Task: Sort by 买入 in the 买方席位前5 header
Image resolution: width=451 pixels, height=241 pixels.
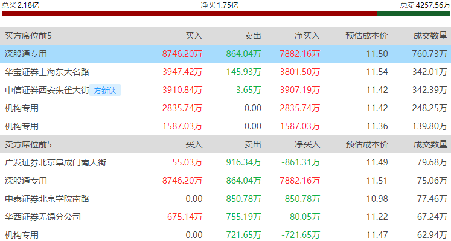Action: coord(194,36)
